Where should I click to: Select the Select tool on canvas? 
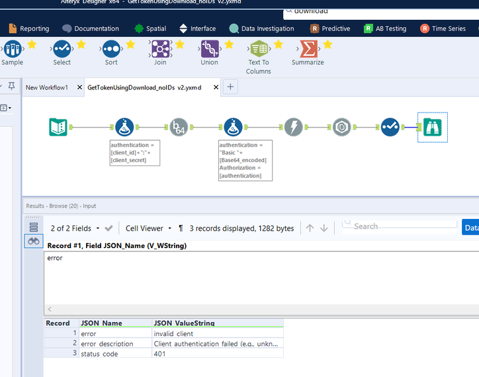point(390,127)
